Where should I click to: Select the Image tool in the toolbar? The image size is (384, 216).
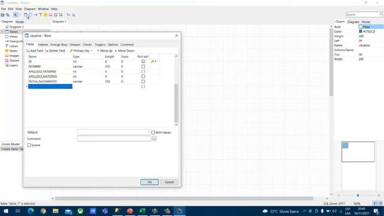pyautogui.click(x=50, y=15)
